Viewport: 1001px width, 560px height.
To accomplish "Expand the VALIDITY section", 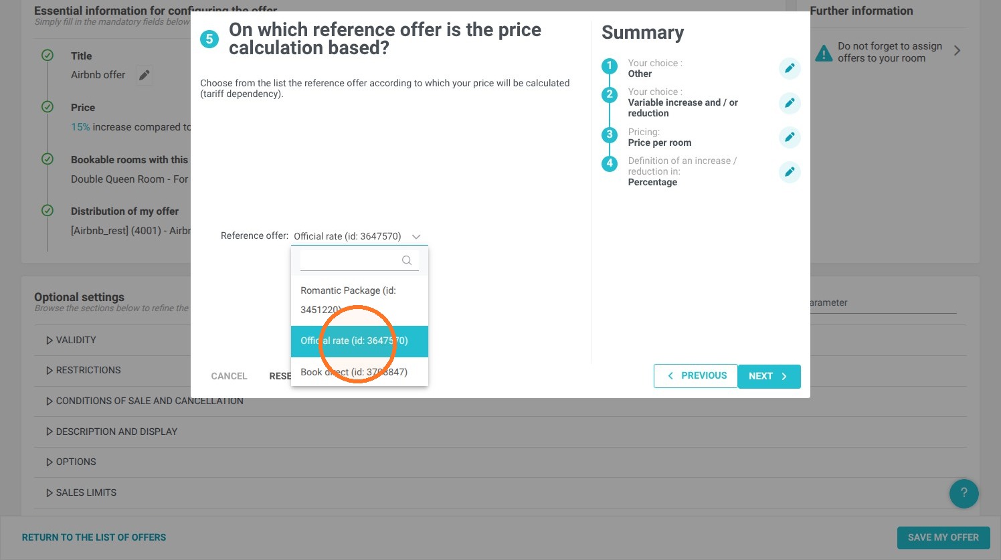I will 71,340.
